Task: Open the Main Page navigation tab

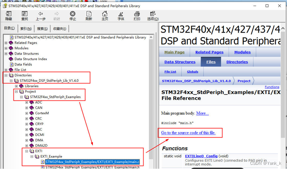Action: (x=174, y=52)
